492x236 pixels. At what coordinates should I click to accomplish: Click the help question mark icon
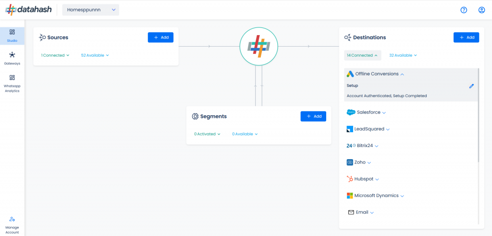(464, 10)
